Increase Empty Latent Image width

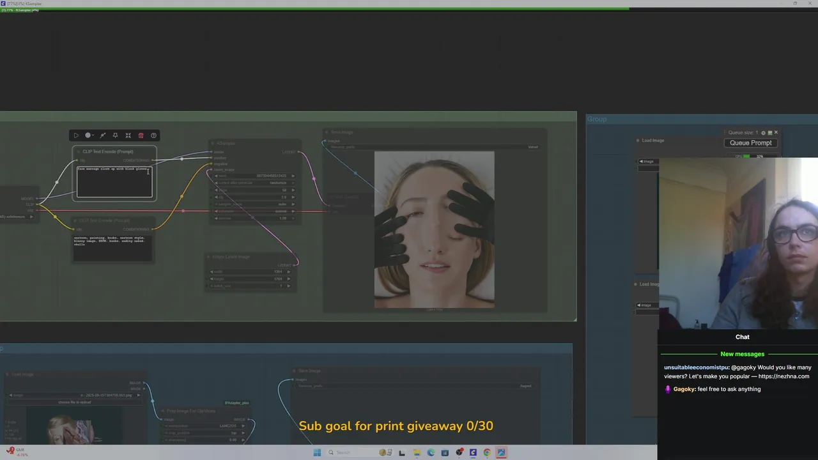click(289, 272)
